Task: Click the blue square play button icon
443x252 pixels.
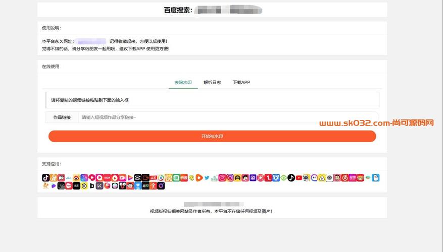Action: 276,177
